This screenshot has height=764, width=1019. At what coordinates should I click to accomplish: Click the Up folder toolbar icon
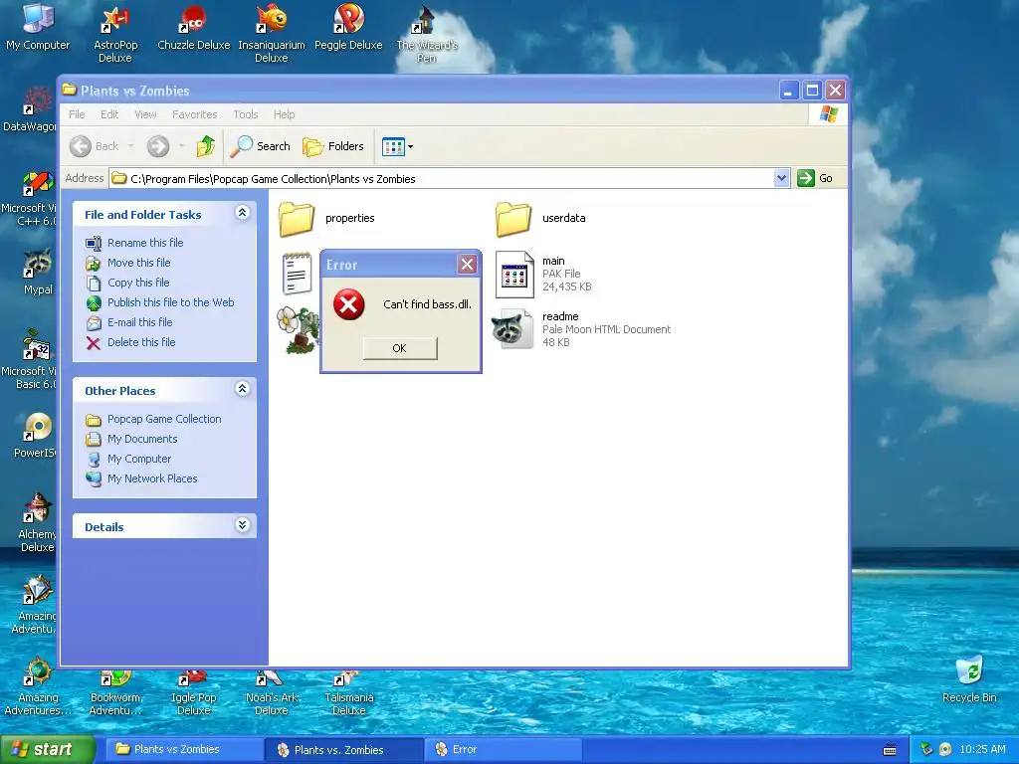[206, 146]
